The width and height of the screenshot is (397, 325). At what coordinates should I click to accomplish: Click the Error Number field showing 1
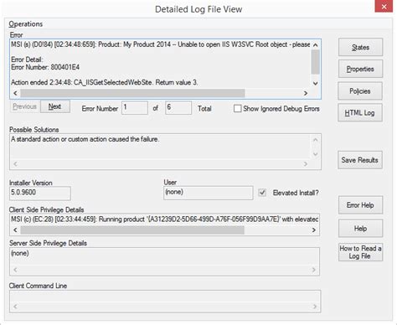pos(135,108)
